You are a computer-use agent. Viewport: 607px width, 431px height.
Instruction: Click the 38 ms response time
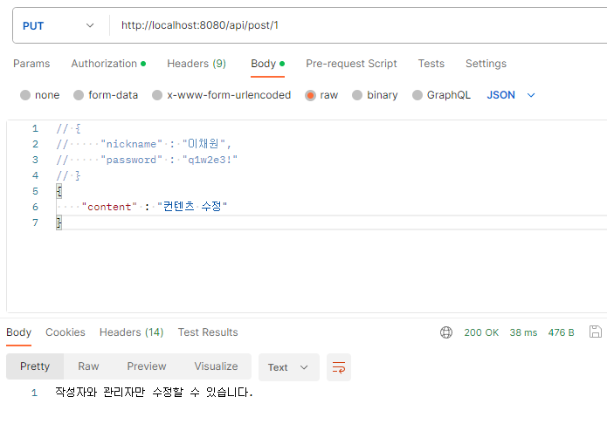[x=523, y=332]
